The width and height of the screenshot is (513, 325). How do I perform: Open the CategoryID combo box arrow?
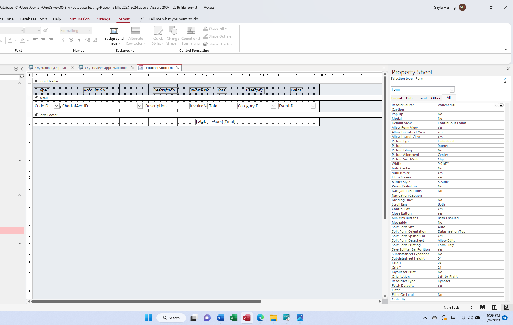(273, 106)
